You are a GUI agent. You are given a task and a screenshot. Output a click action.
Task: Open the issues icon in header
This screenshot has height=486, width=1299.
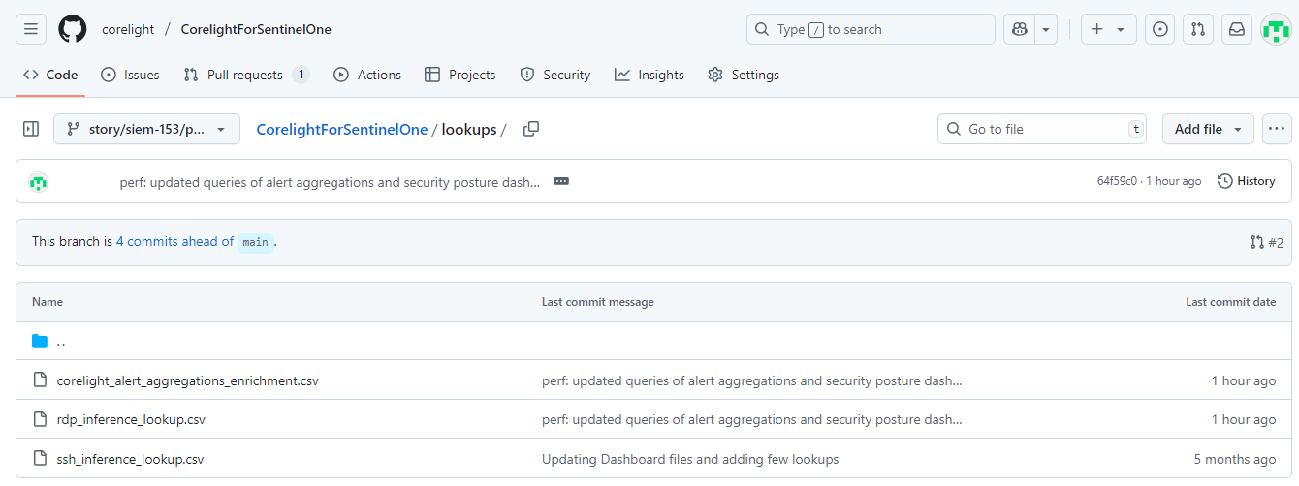click(x=1159, y=29)
